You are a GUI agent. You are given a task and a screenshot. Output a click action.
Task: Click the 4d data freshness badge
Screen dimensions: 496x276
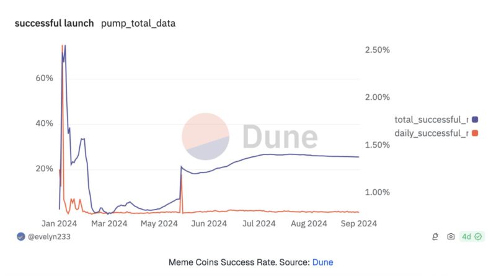point(466,237)
